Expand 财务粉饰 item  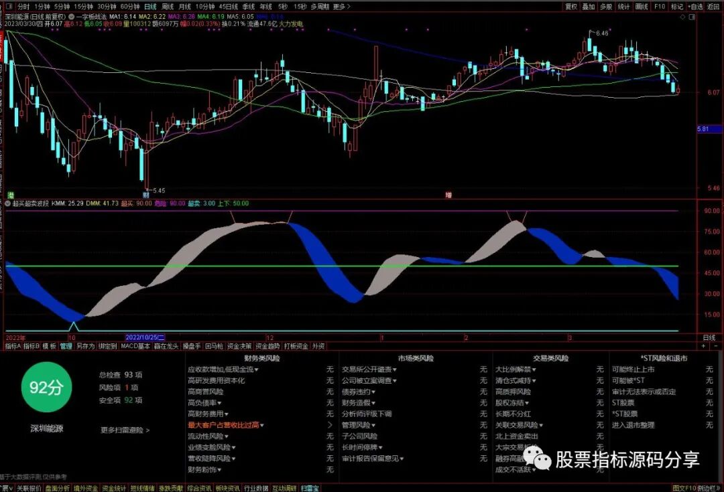[x=204, y=469]
